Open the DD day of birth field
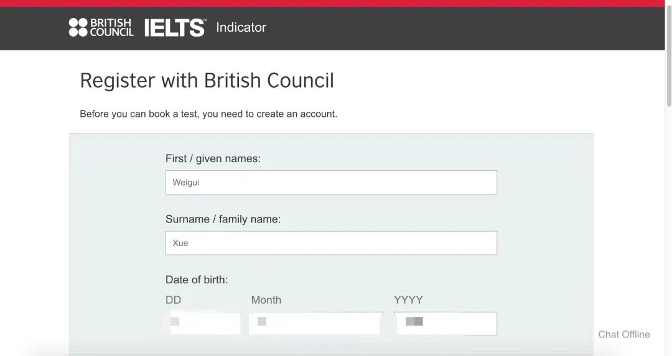672x356 pixels. [x=203, y=324]
